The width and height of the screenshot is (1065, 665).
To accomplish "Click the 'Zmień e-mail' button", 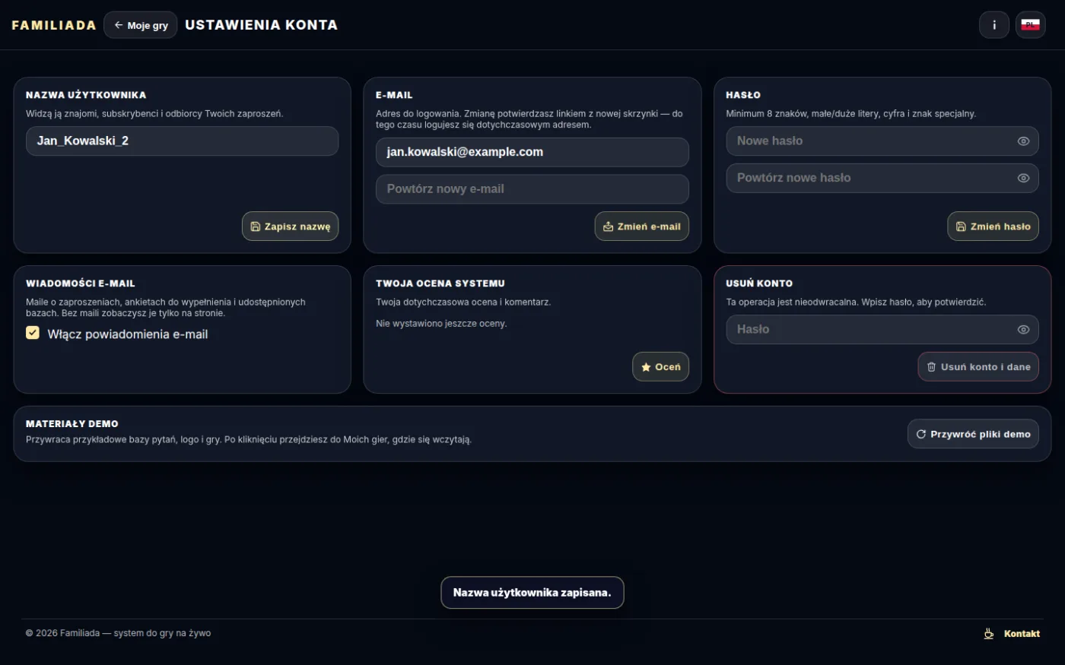I will 641,226.
